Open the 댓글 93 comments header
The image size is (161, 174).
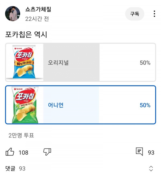click(15, 168)
